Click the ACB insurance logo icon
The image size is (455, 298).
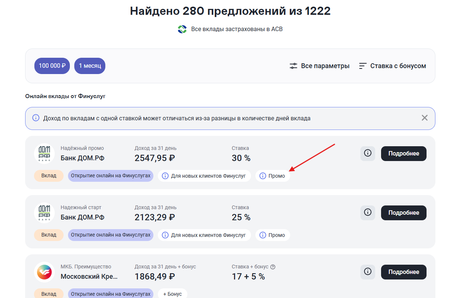click(x=182, y=29)
